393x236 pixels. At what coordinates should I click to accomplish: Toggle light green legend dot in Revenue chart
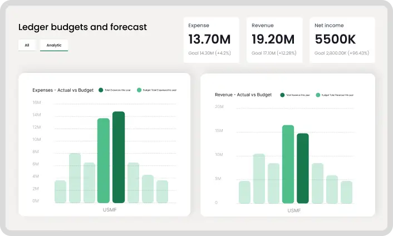tap(318, 95)
